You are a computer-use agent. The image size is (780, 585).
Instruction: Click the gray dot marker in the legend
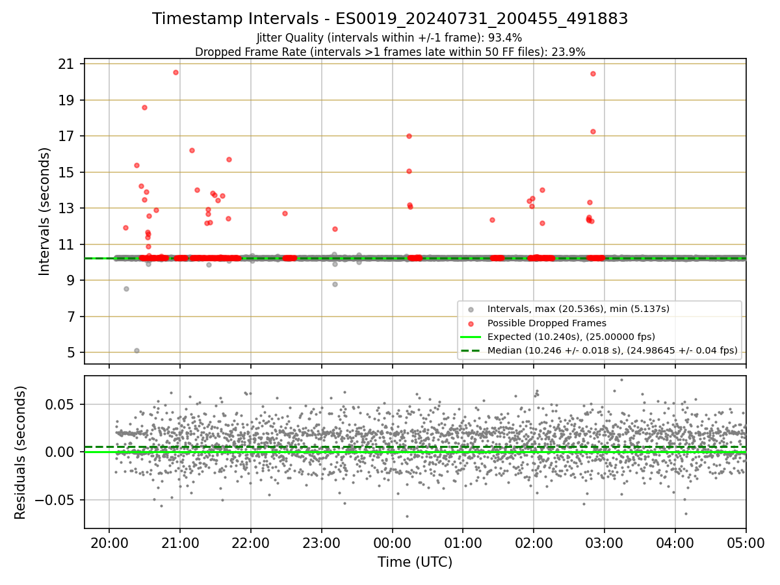[x=471, y=309]
